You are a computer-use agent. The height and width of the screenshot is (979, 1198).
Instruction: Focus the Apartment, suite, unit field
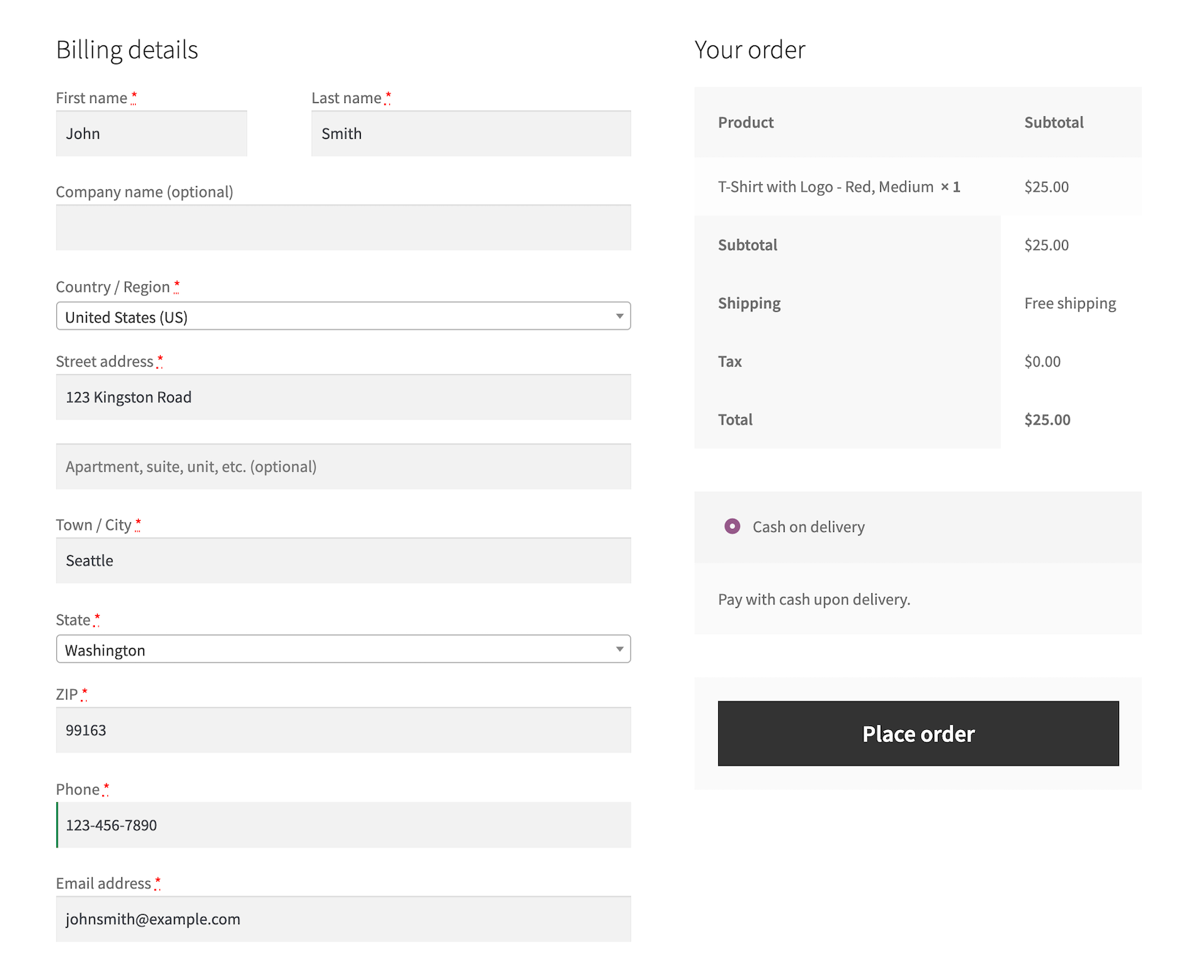343,467
